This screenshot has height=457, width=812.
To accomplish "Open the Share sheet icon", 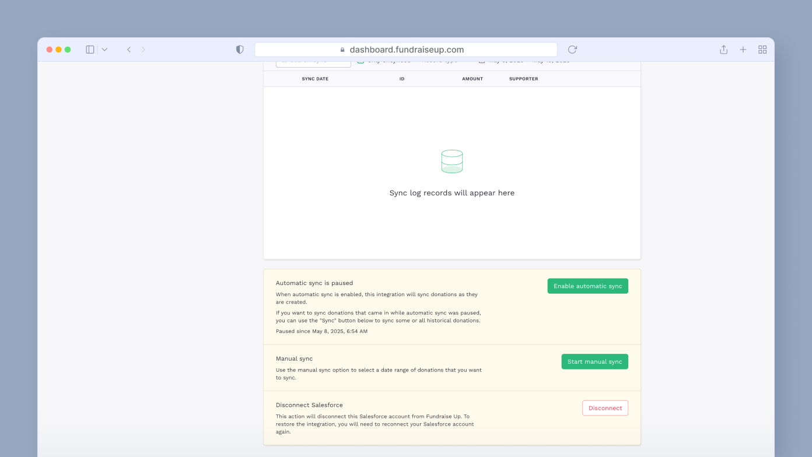I will click(x=723, y=50).
